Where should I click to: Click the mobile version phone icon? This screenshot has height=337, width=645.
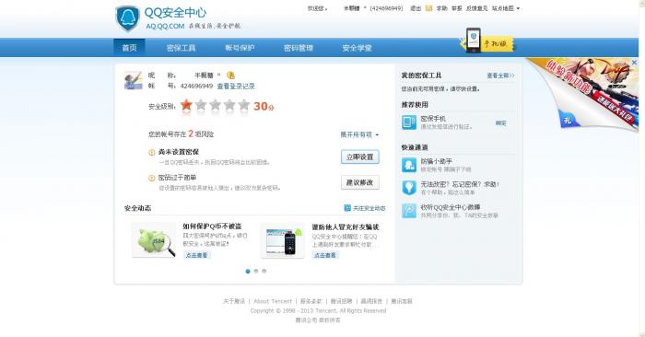pos(473,40)
